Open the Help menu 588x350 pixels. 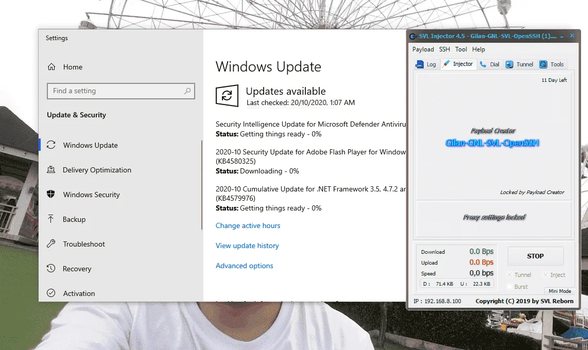click(x=478, y=49)
